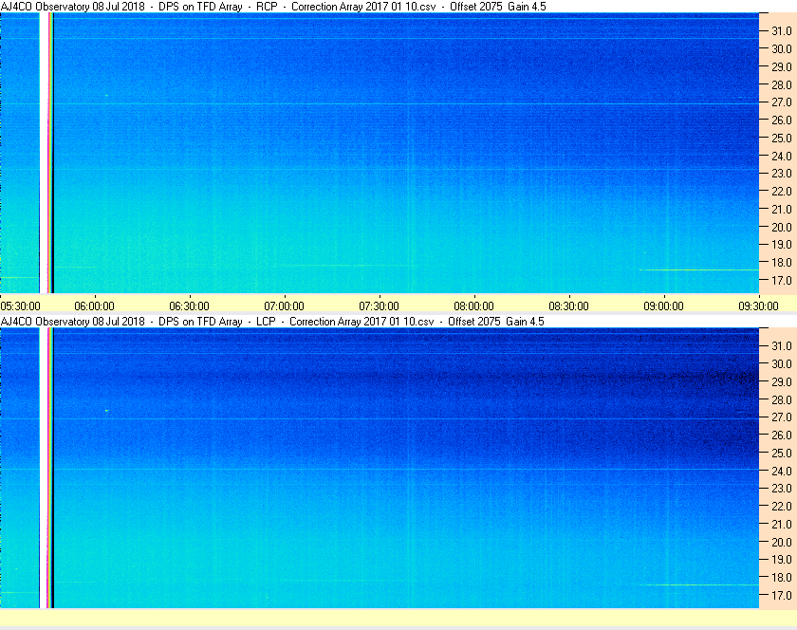Select the 07:00:00 time axis label
797x630 pixels.
(284, 306)
